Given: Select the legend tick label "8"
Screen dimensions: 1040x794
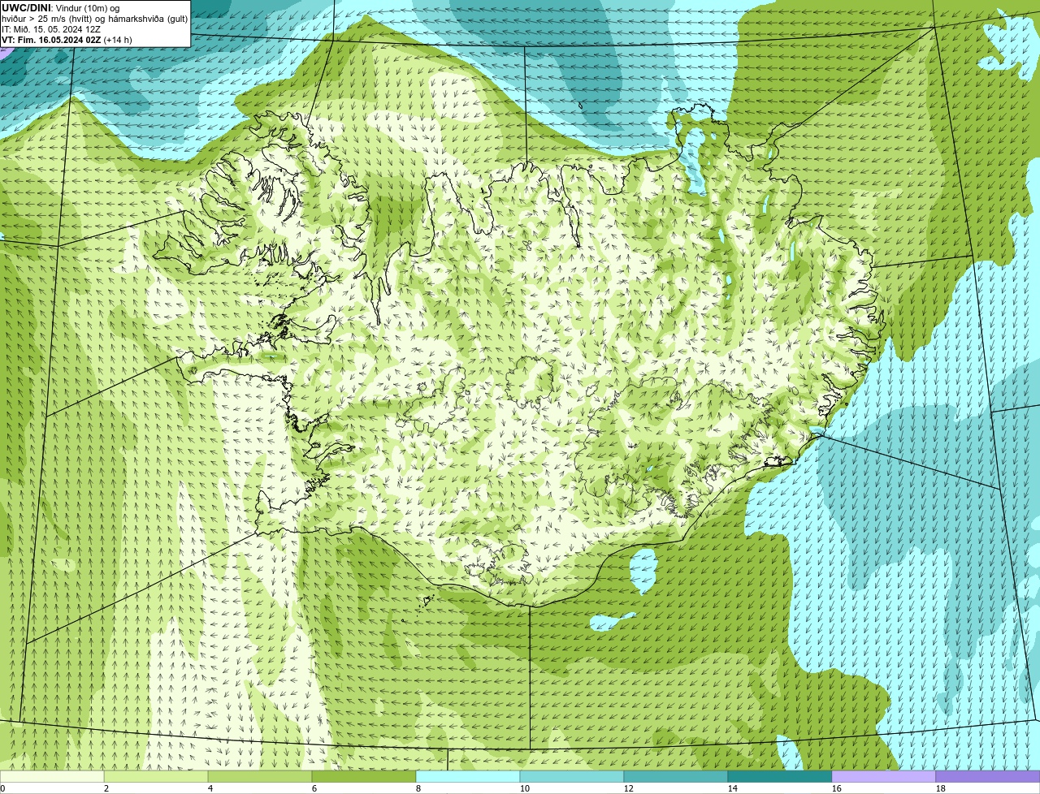Looking at the screenshot, I should [x=418, y=788].
